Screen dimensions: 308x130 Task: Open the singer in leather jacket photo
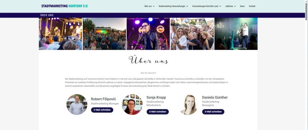click(x=148, y=34)
